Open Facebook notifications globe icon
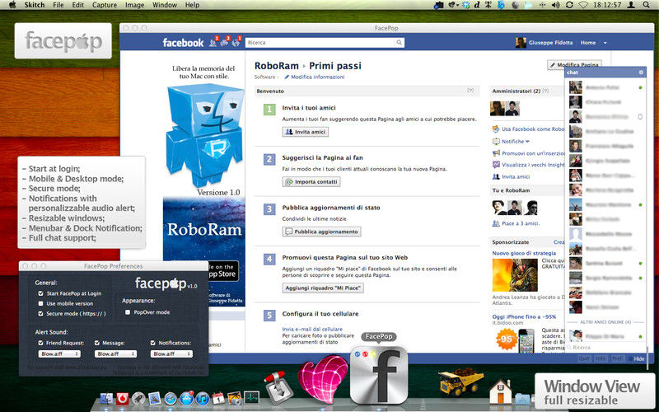The image size is (659, 412). (236, 43)
